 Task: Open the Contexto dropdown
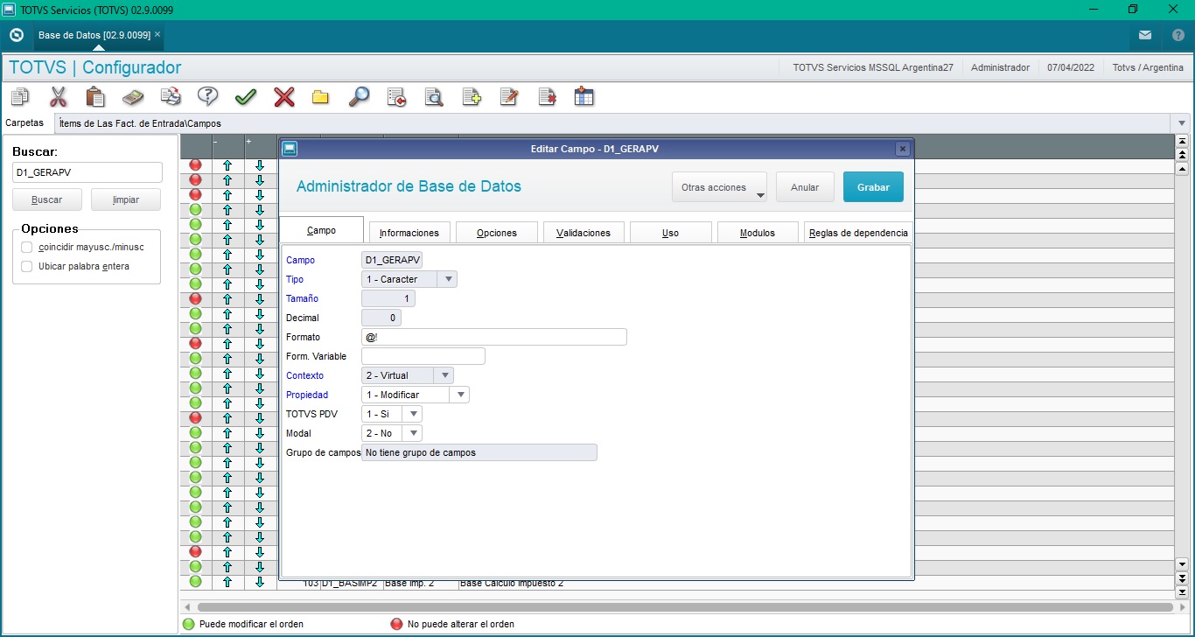click(444, 375)
